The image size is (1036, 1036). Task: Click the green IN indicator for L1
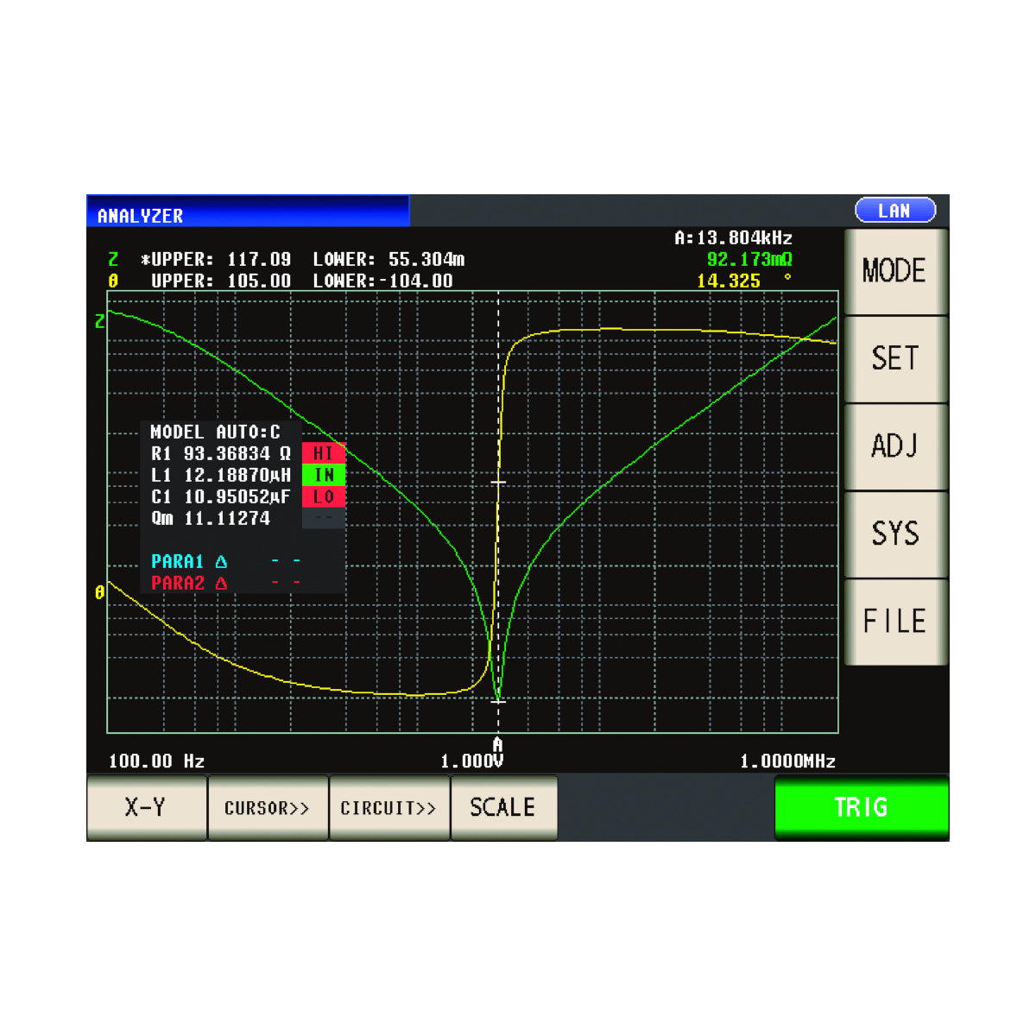[324, 475]
